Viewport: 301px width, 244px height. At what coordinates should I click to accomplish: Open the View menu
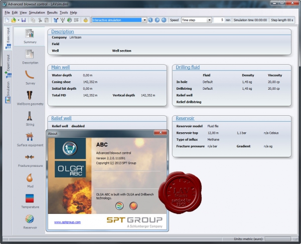coord(23,13)
